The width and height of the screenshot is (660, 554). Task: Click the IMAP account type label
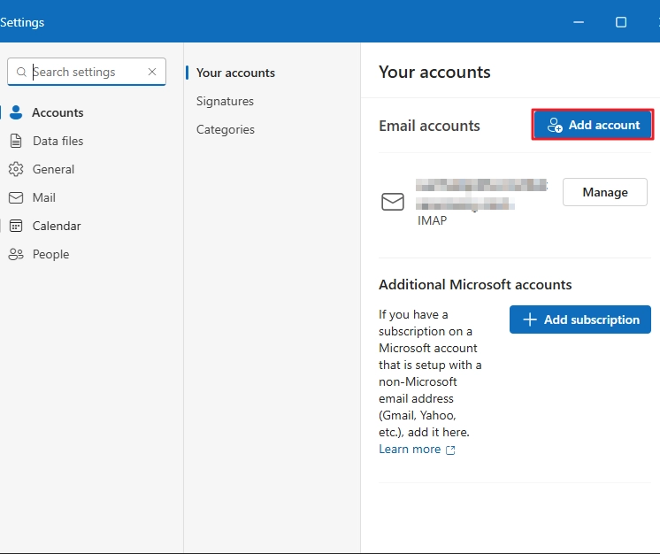click(432, 220)
